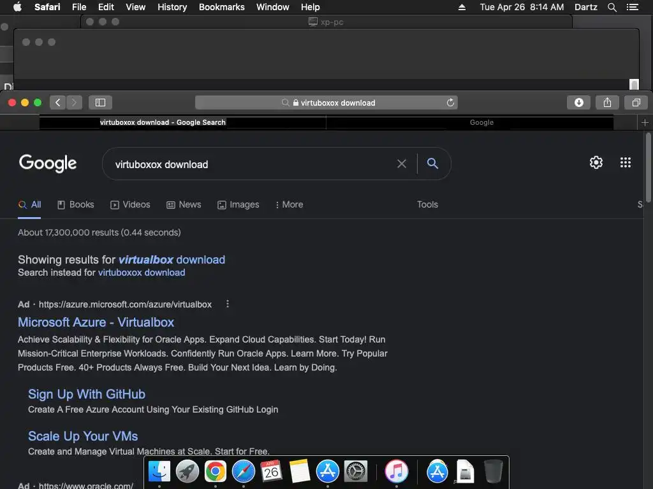Click the eject icon in menu bar

point(462,7)
